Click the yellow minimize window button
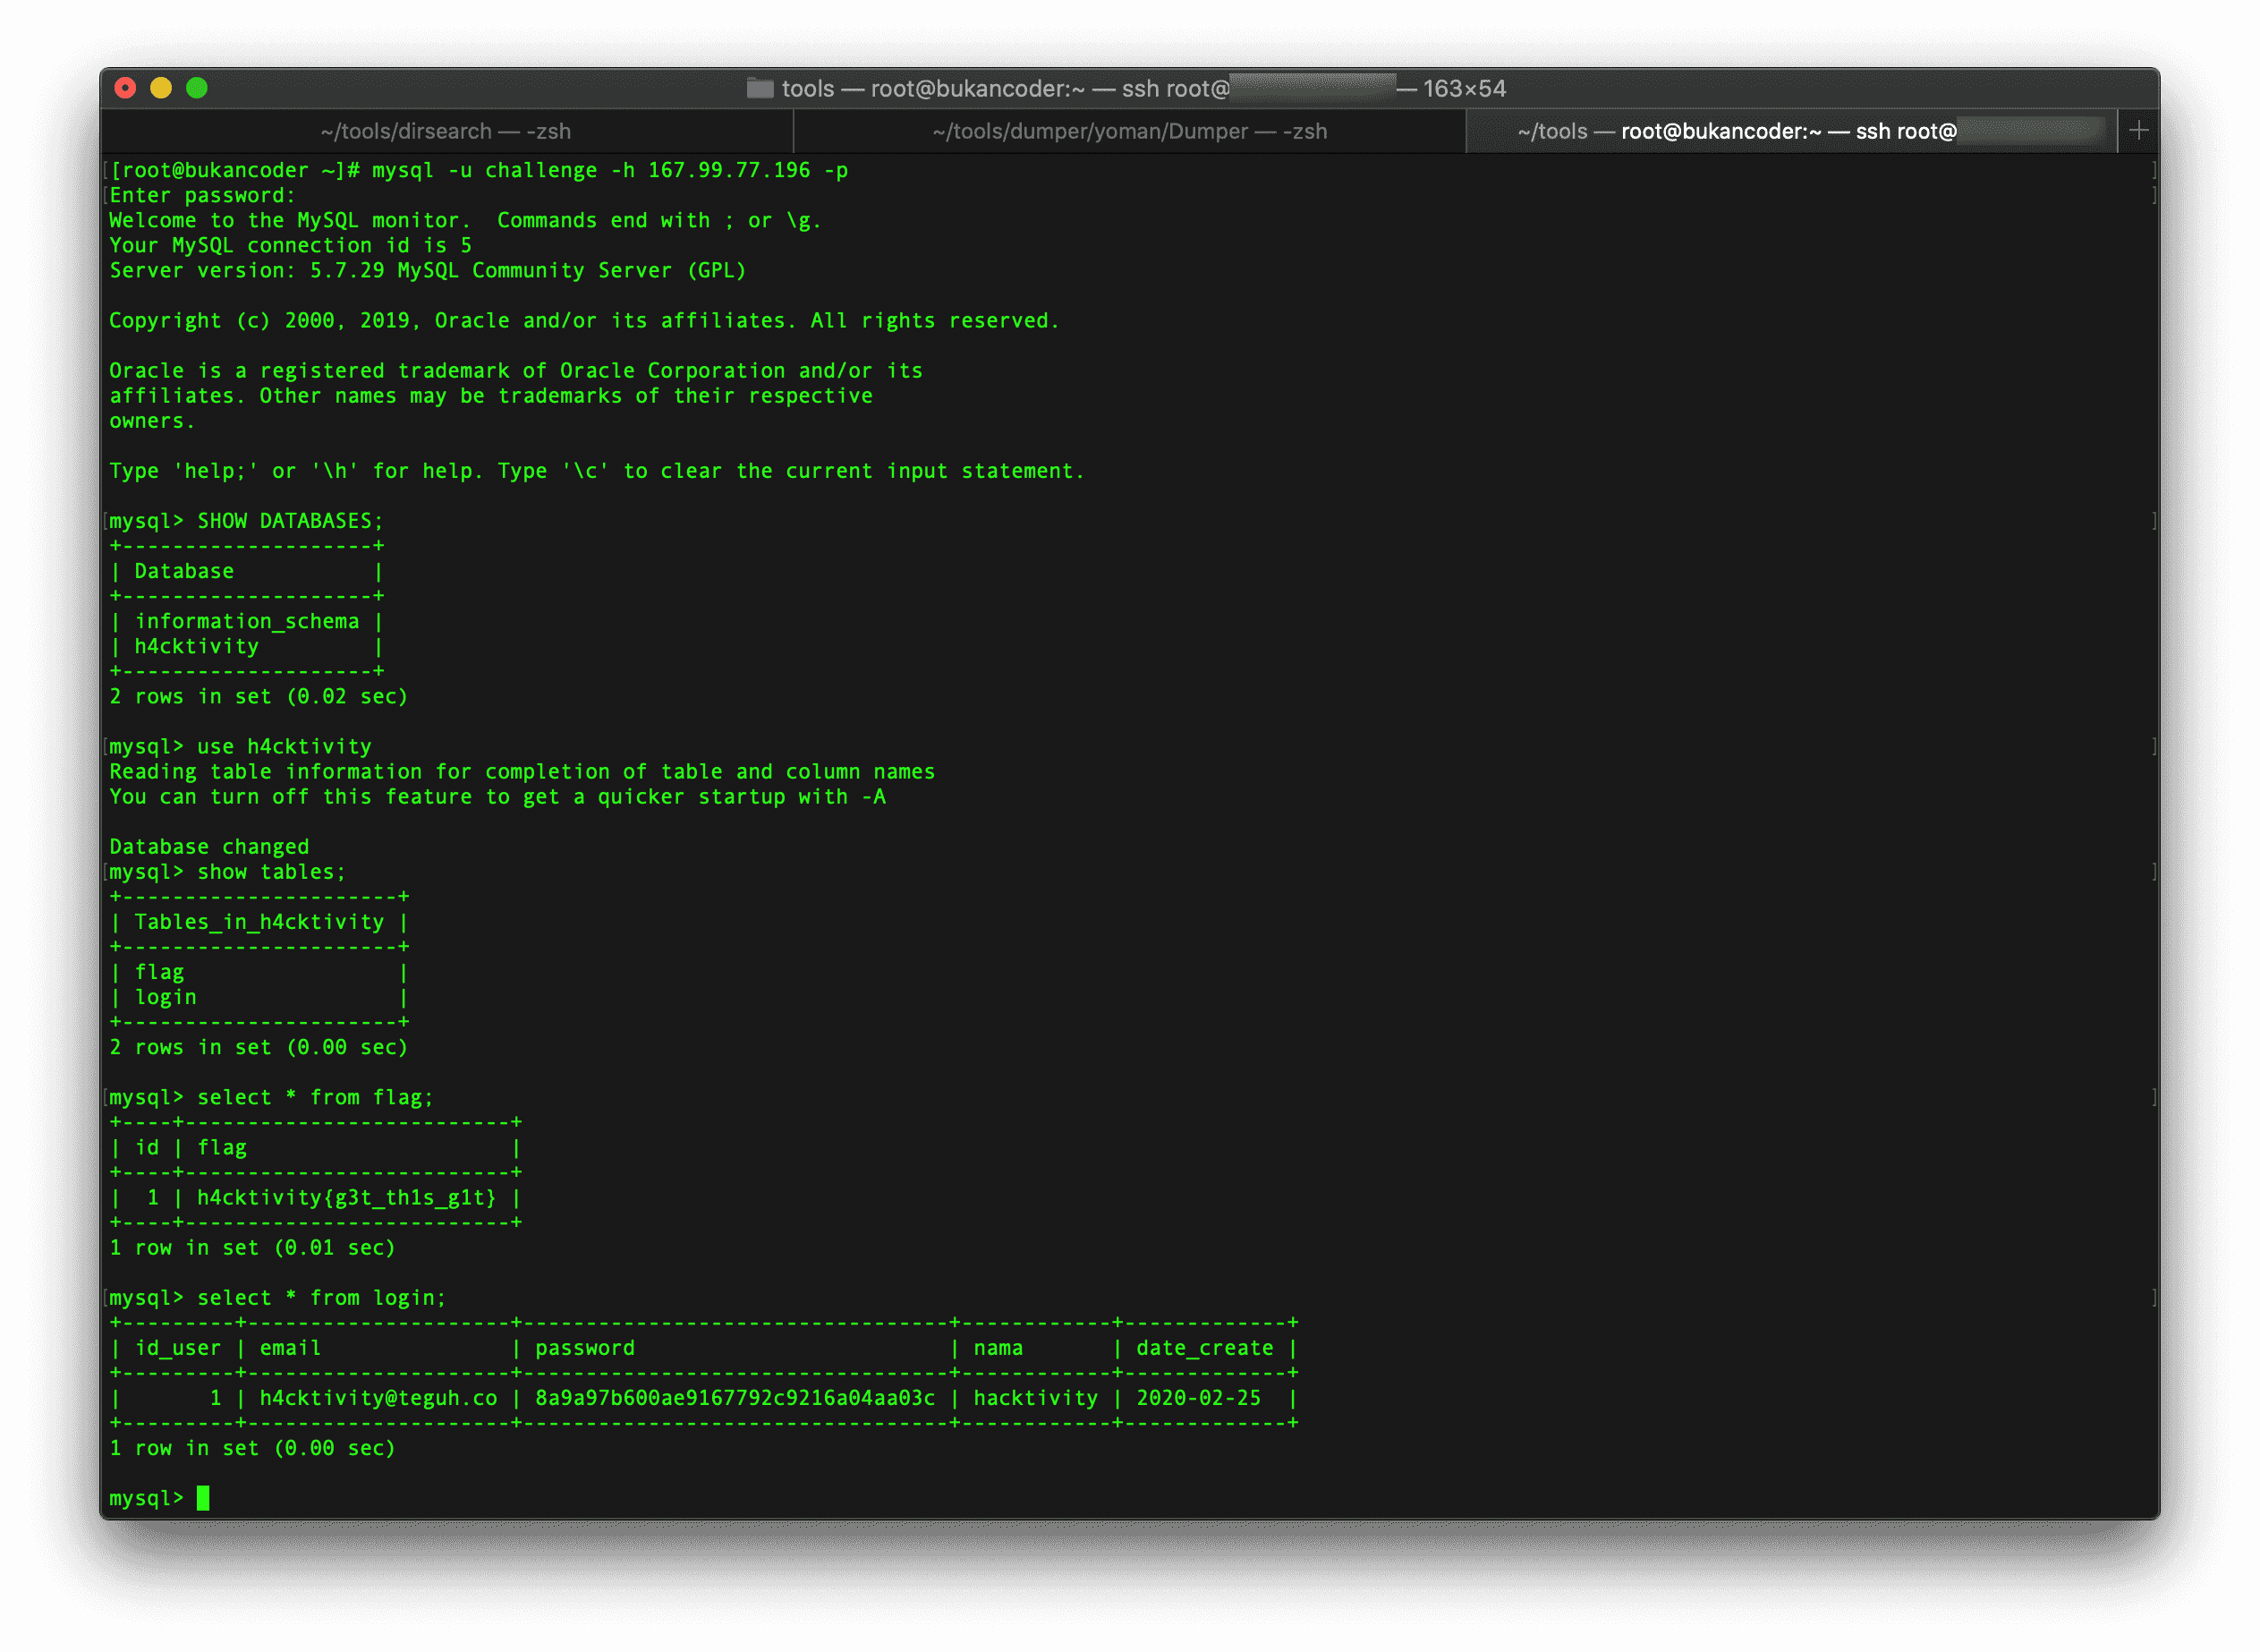Viewport: 2260px width, 1652px height. pyautogui.click(x=161, y=88)
